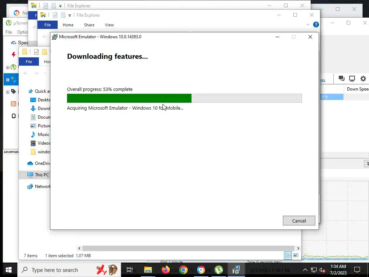Open Chrome from the taskbar
The height and width of the screenshot is (277, 369).
click(183, 270)
